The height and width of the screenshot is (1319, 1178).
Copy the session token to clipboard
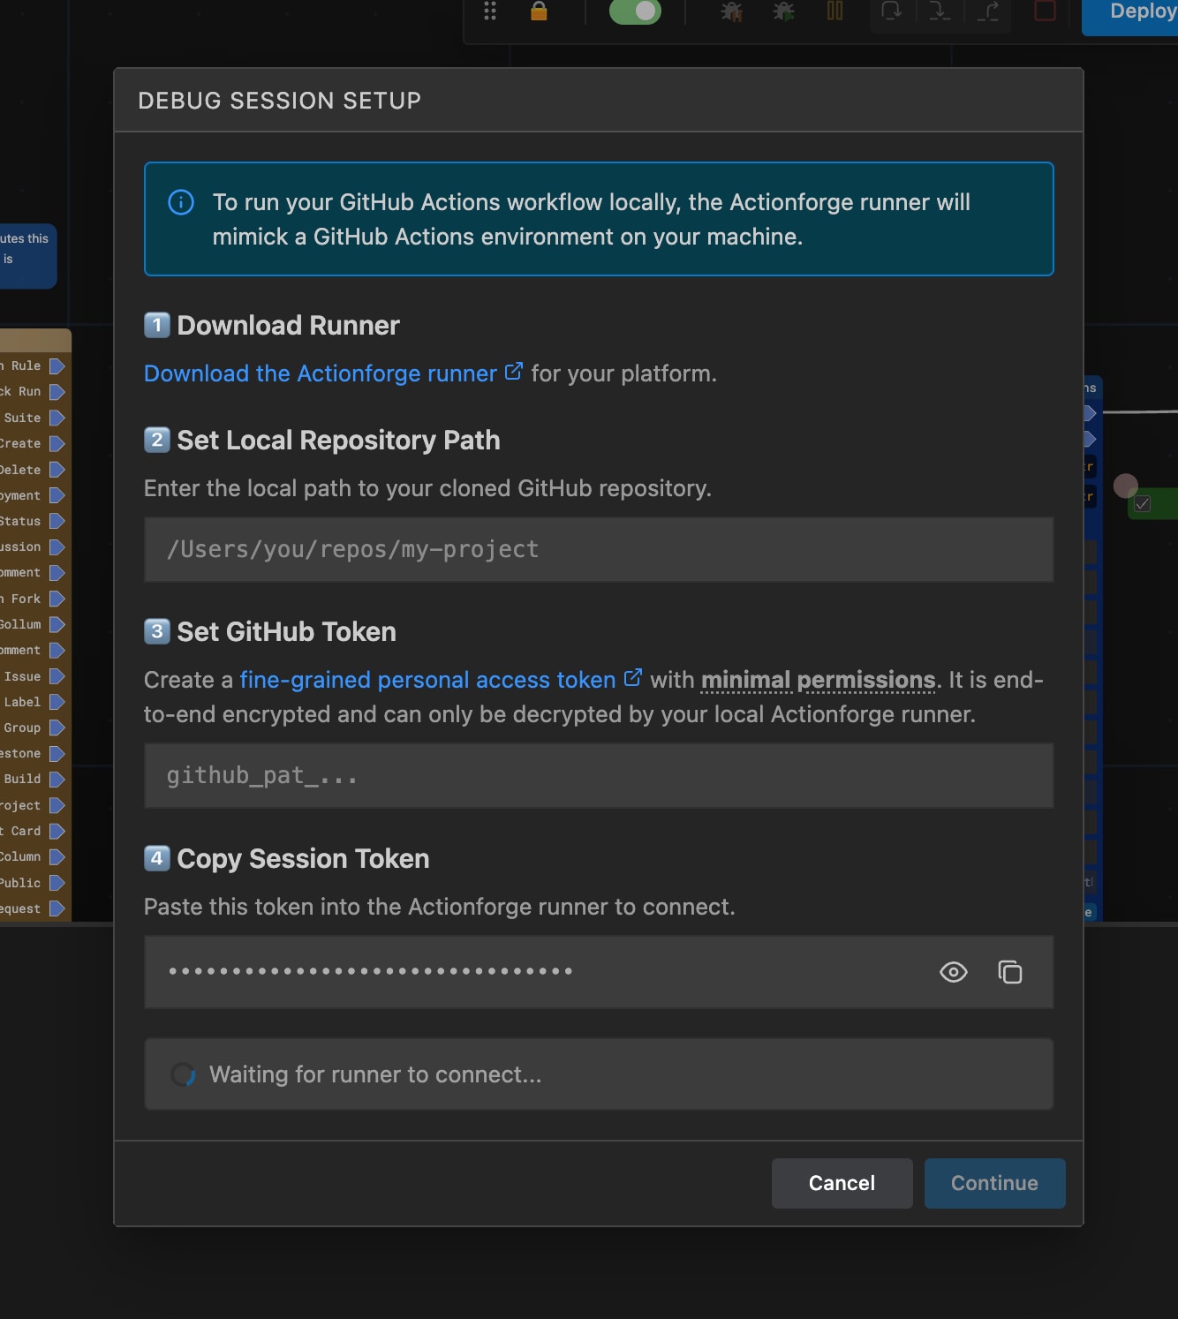point(1009,972)
